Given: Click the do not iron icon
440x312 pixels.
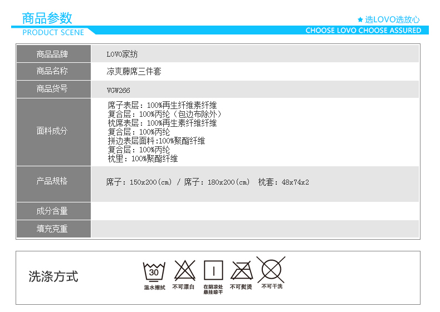Looking at the screenshot, I should click(x=241, y=271).
